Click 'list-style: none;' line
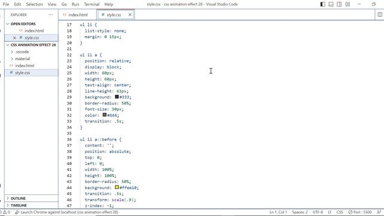 pos(106,31)
